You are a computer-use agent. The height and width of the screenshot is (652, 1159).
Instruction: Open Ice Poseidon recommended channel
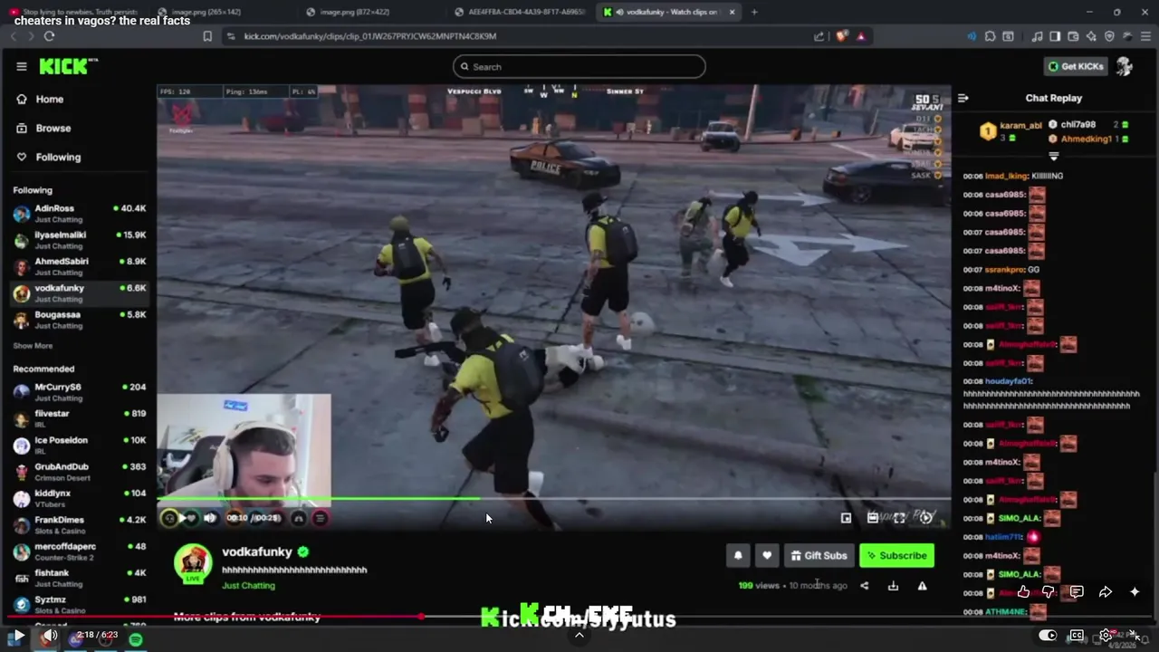click(80, 445)
